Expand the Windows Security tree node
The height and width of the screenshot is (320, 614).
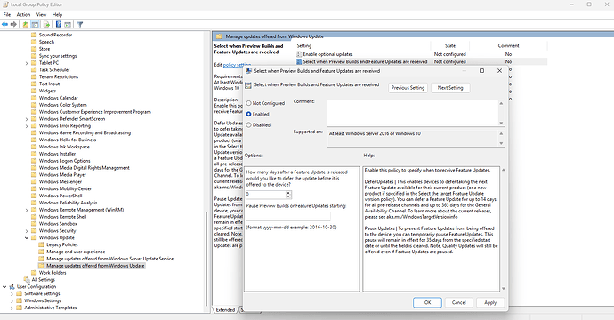pyautogui.click(x=27, y=231)
